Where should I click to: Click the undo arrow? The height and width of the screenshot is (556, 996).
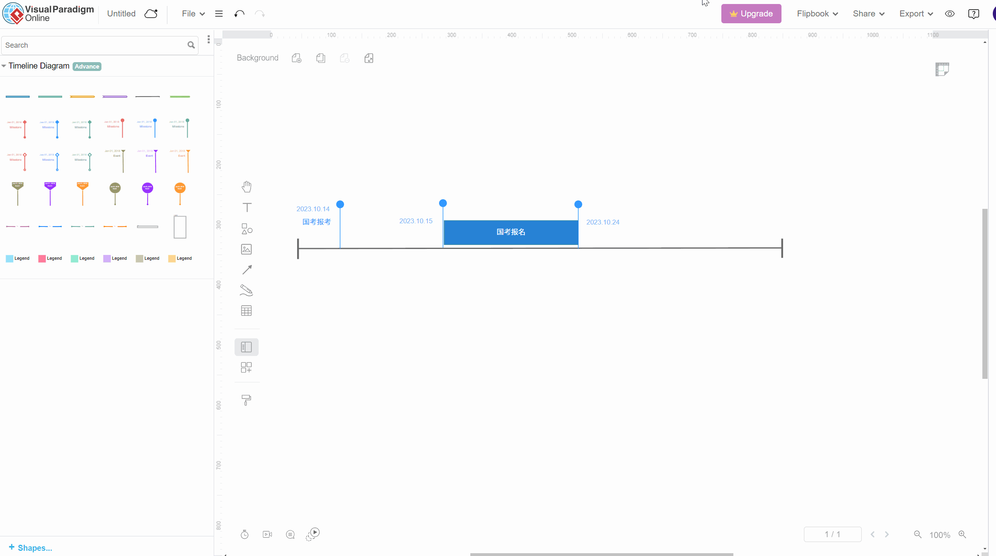pyautogui.click(x=239, y=14)
